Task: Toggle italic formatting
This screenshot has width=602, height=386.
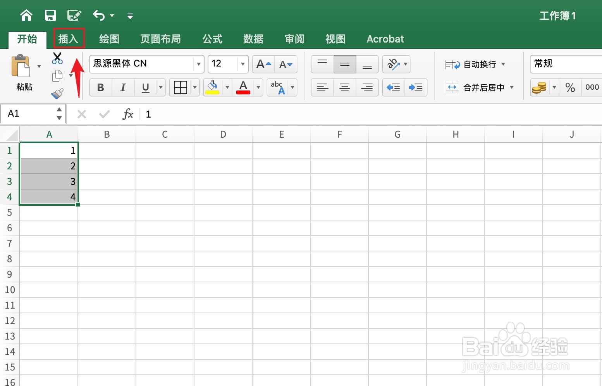Action: [123, 87]
